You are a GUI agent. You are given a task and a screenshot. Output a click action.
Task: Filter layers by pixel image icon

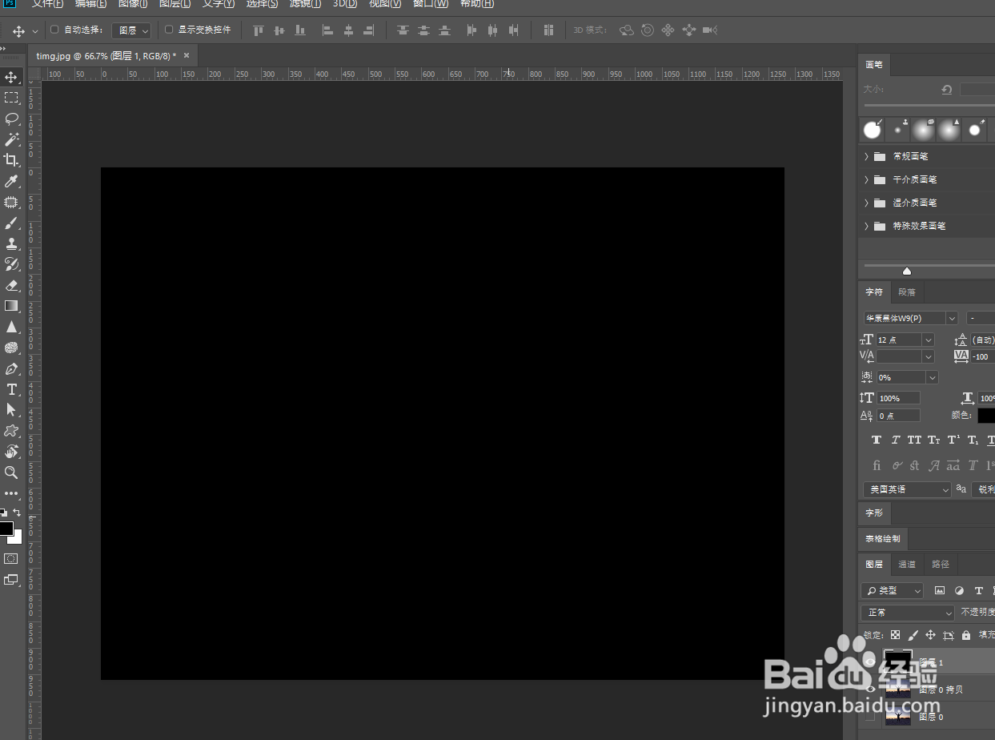click(940, 590)
